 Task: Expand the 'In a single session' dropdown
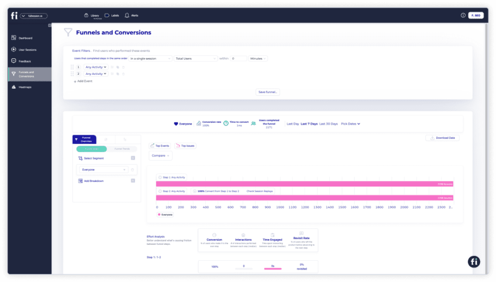(151, 58)
